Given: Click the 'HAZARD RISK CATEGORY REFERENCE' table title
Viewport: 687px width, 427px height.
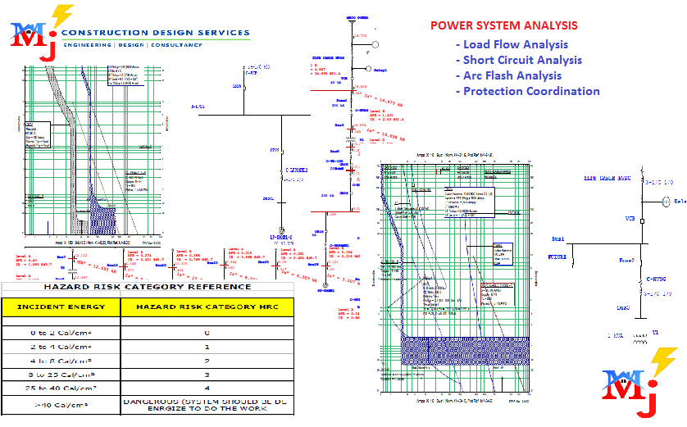Looking at the screenshot, I should [x=148, y=287].
